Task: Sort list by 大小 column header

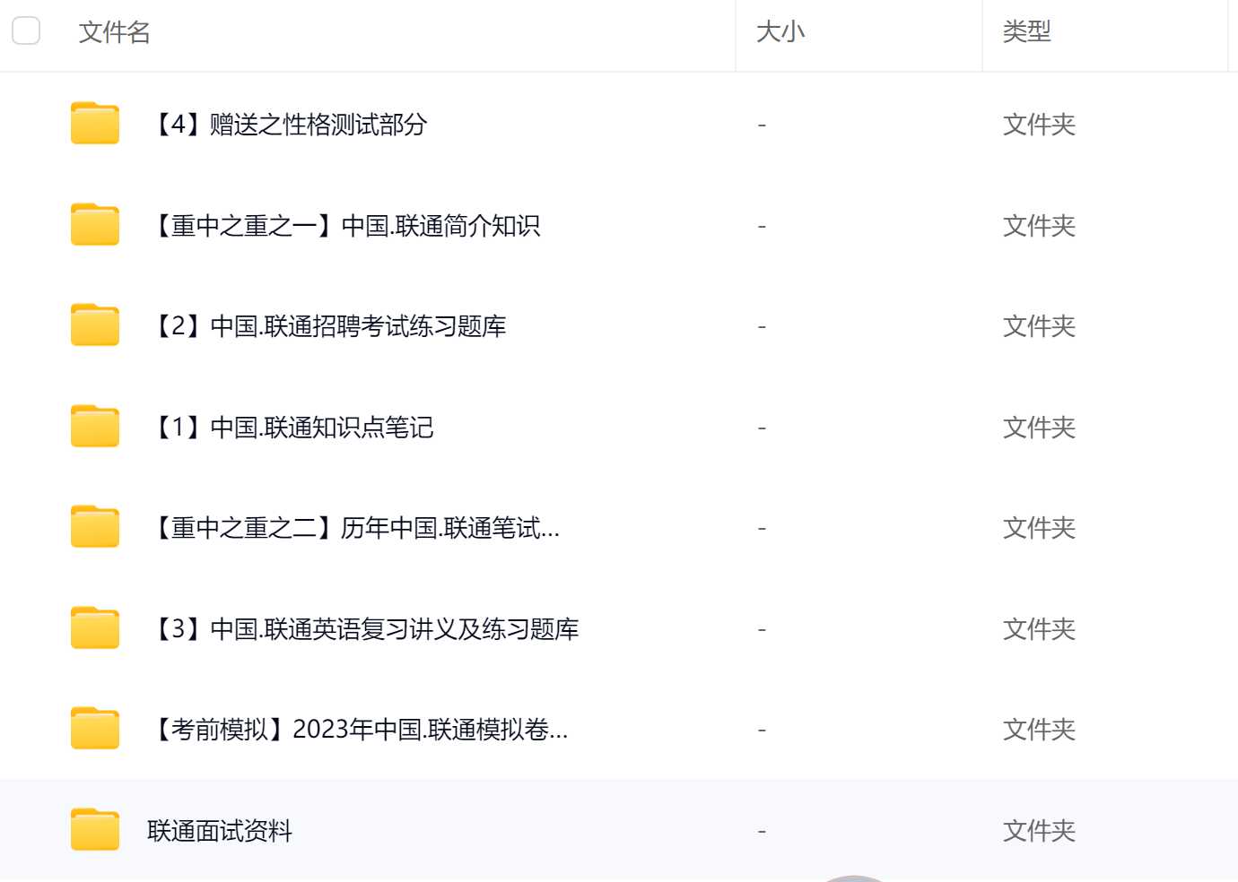Action: click(x=780, y=32)
